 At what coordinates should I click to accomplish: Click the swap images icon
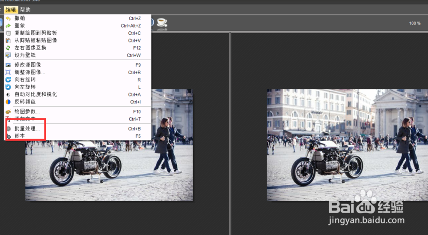8,48
